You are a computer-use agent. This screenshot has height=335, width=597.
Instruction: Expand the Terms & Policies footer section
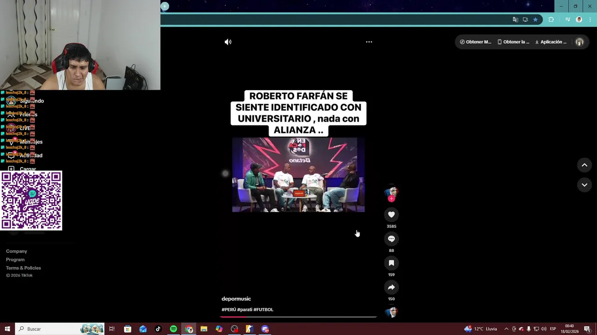(x=23, y=268)
